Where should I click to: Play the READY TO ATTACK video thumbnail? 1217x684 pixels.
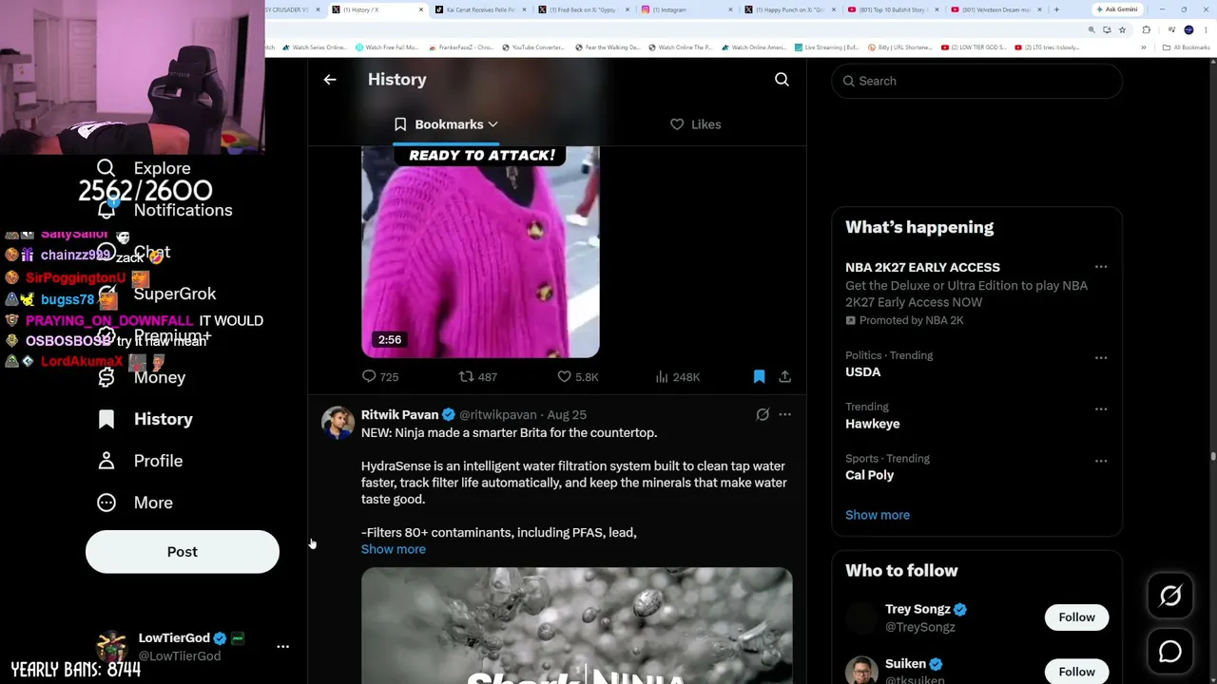[480, 252]
